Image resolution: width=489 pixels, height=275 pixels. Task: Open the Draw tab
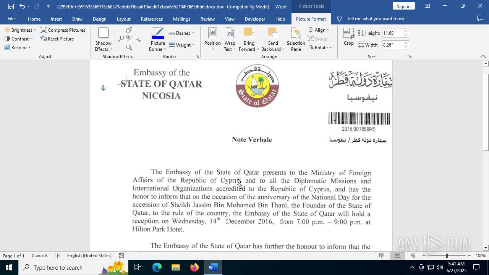click(x=77, y=19)
